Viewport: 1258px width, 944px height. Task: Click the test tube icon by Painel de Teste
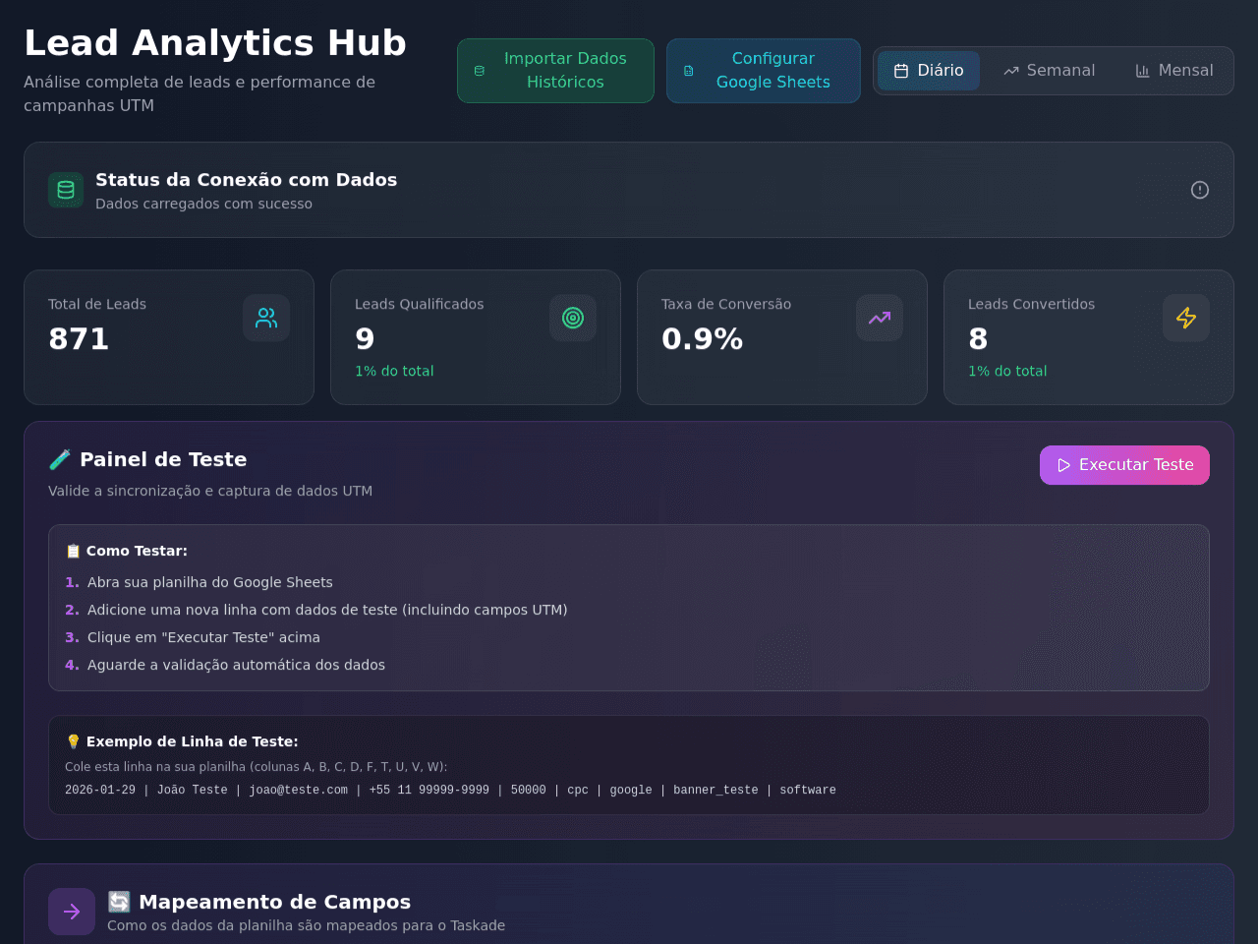pyautogui.click(x=60, y=459)
